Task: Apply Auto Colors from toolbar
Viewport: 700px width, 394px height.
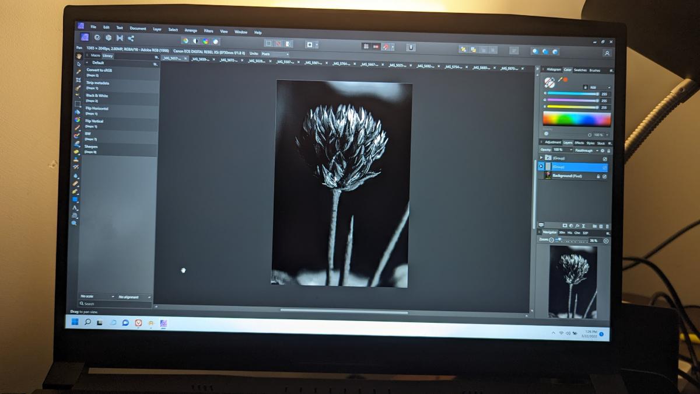Action: pyautogui.click(x=205, y=41)
